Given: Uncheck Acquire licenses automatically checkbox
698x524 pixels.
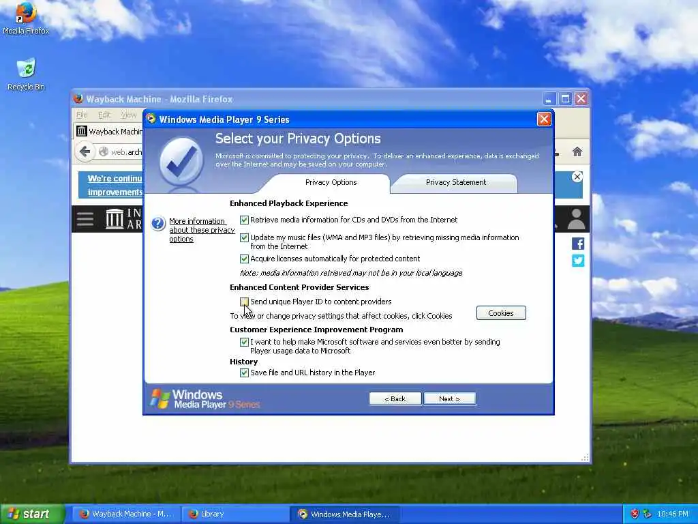Looking at the screenshot, I should (x=244, y=259).
